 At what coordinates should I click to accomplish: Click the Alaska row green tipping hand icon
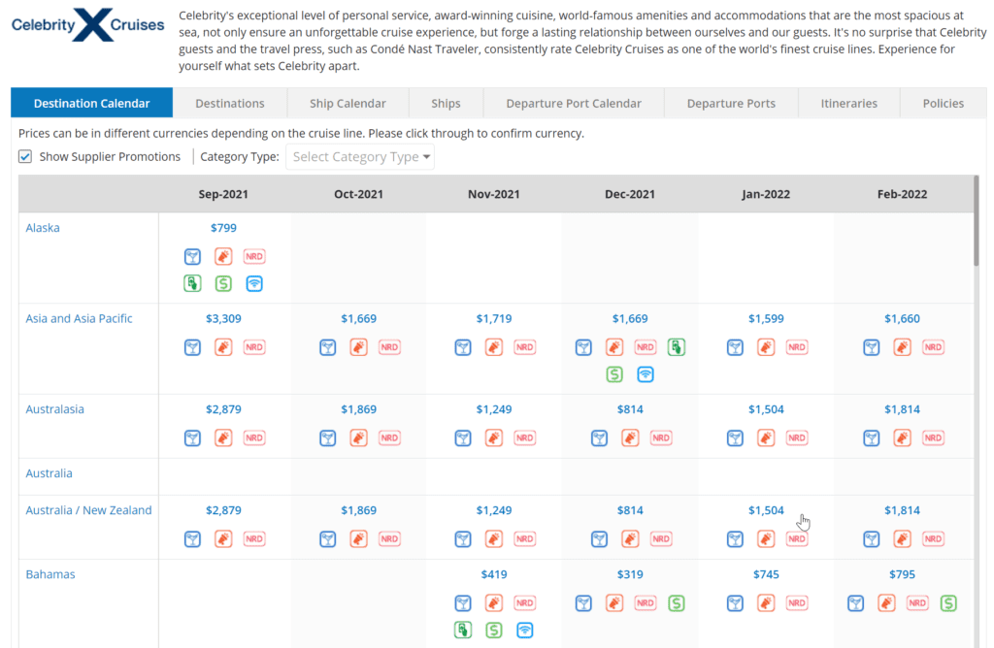click(x=192, y=284)
